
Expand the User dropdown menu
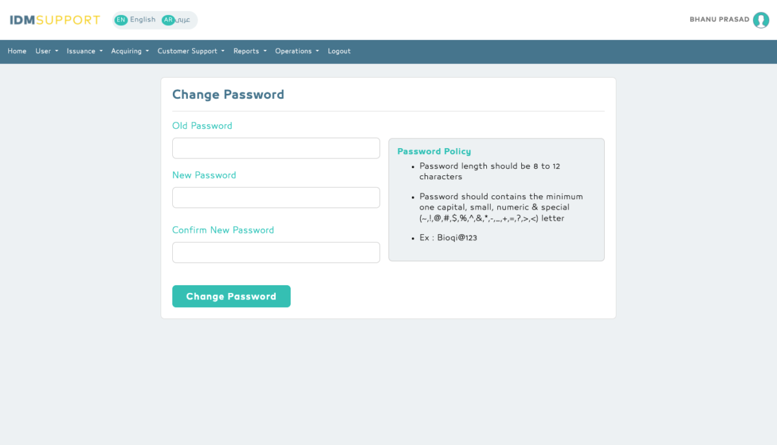[x=47, y=51]
